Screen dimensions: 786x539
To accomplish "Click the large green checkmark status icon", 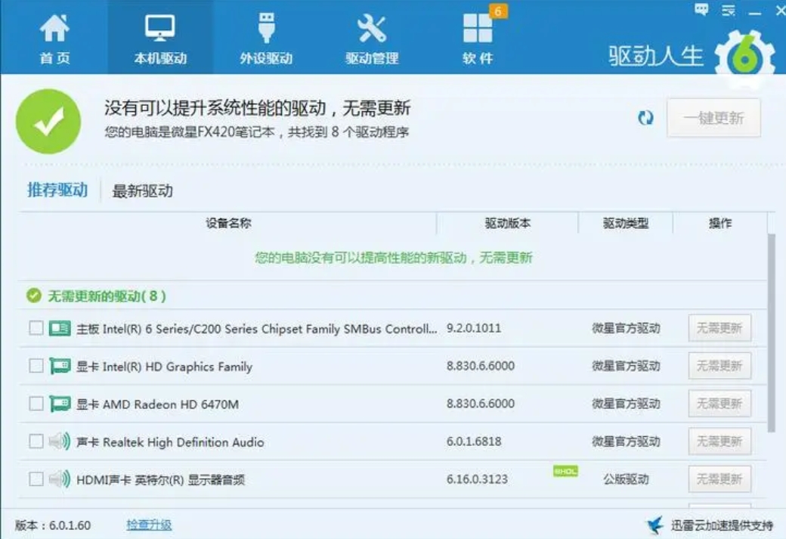I will [x=48, y=122].
